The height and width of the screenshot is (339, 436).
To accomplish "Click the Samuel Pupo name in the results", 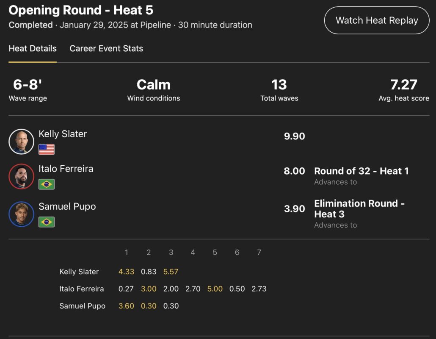I will [67, 206].
